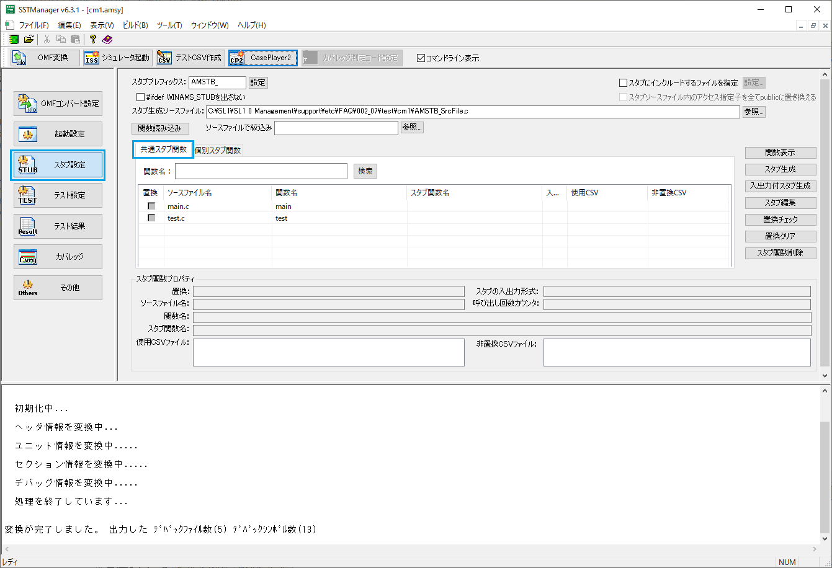Click the スタブプレフィックス input field
The height and width of the screenshot is (568, 832).
tap(217, 82)
